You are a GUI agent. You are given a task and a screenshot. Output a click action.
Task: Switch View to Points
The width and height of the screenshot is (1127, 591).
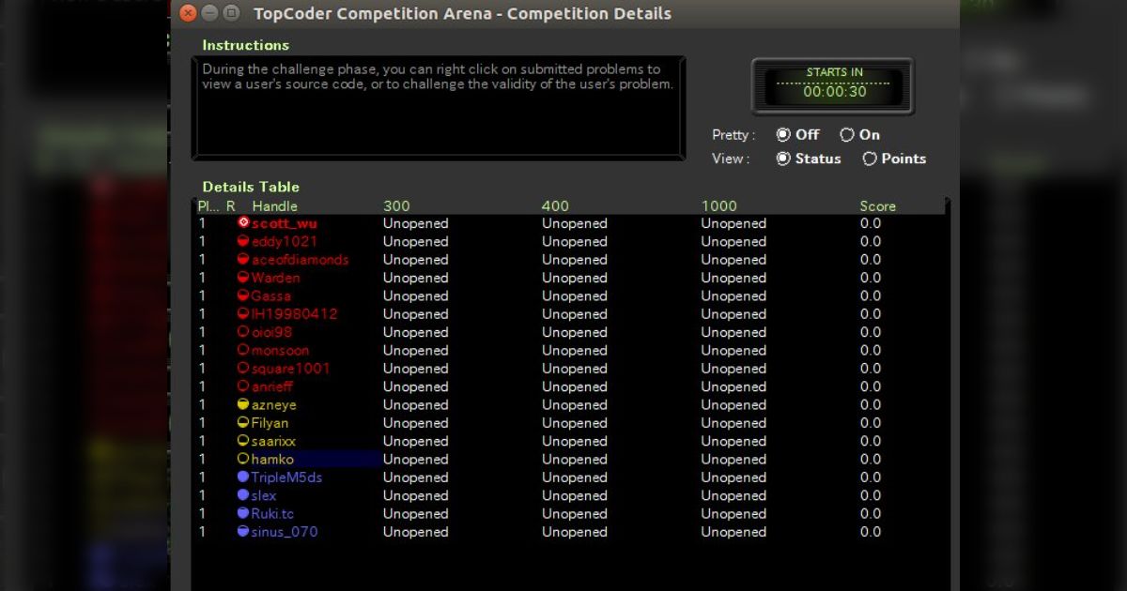click(x=870, y=159)
